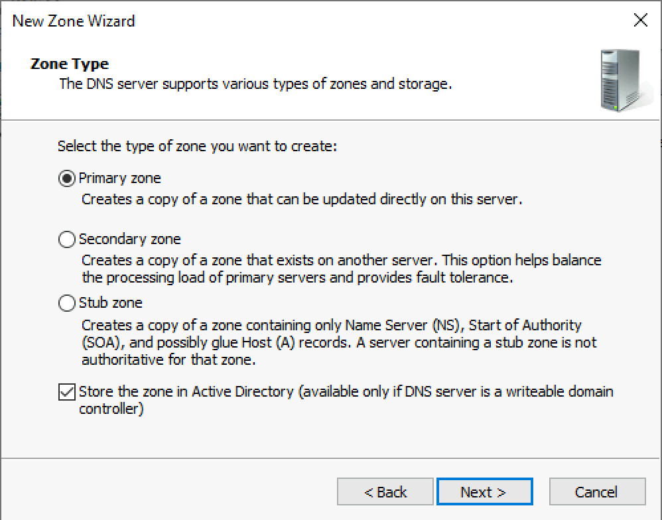Pick the Stub zone radio circle
The image size is (662, 520).
67,303
